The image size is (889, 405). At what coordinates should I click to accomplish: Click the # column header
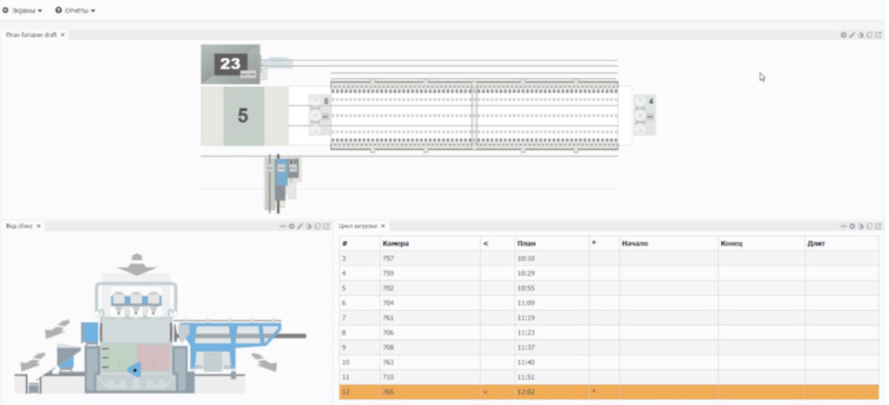pyautogui.click(x=359, y=244)
